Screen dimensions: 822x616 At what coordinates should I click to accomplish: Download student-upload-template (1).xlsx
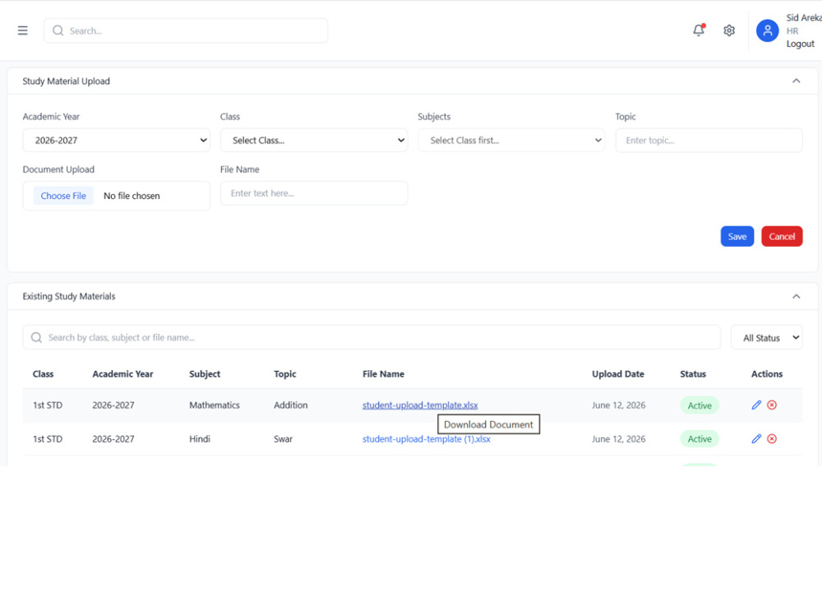coord(426,438)
